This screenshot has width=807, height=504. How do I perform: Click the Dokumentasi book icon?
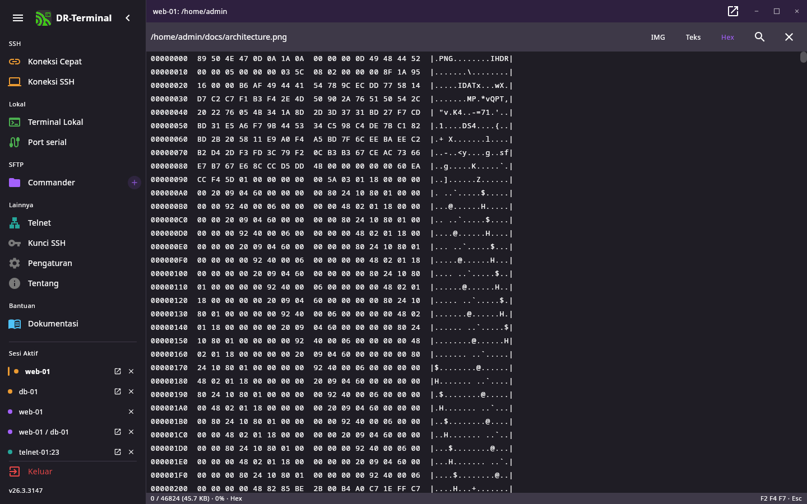tap(15, 324)
